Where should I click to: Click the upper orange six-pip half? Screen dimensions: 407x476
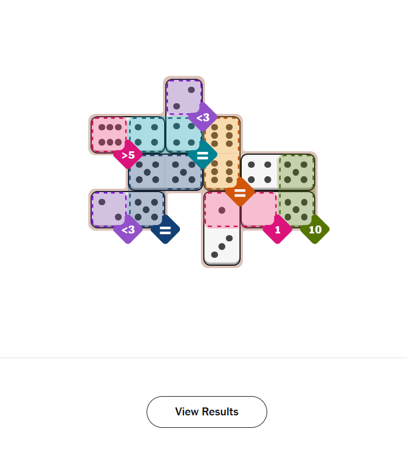222,135
